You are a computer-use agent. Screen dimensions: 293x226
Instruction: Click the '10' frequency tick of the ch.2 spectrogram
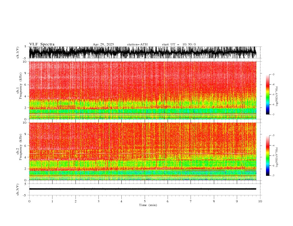pyautogui.click(x=25, y=123)
